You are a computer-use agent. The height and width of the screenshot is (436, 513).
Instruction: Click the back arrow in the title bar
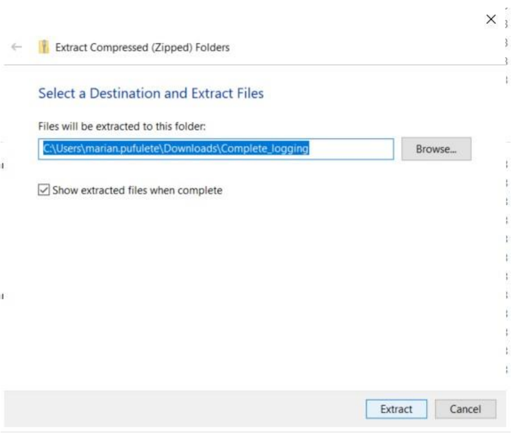(x=17, y=47)
